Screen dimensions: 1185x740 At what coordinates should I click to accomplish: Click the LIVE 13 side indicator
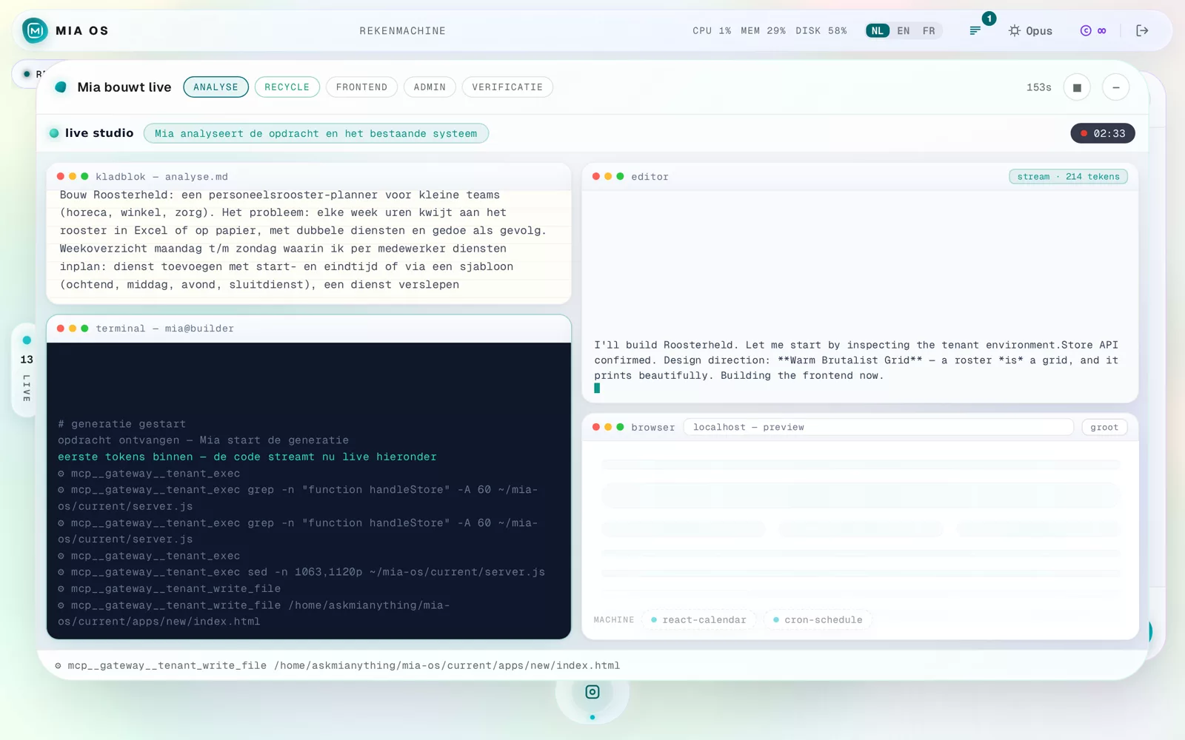pyautogui.click(x=27, y=369)
